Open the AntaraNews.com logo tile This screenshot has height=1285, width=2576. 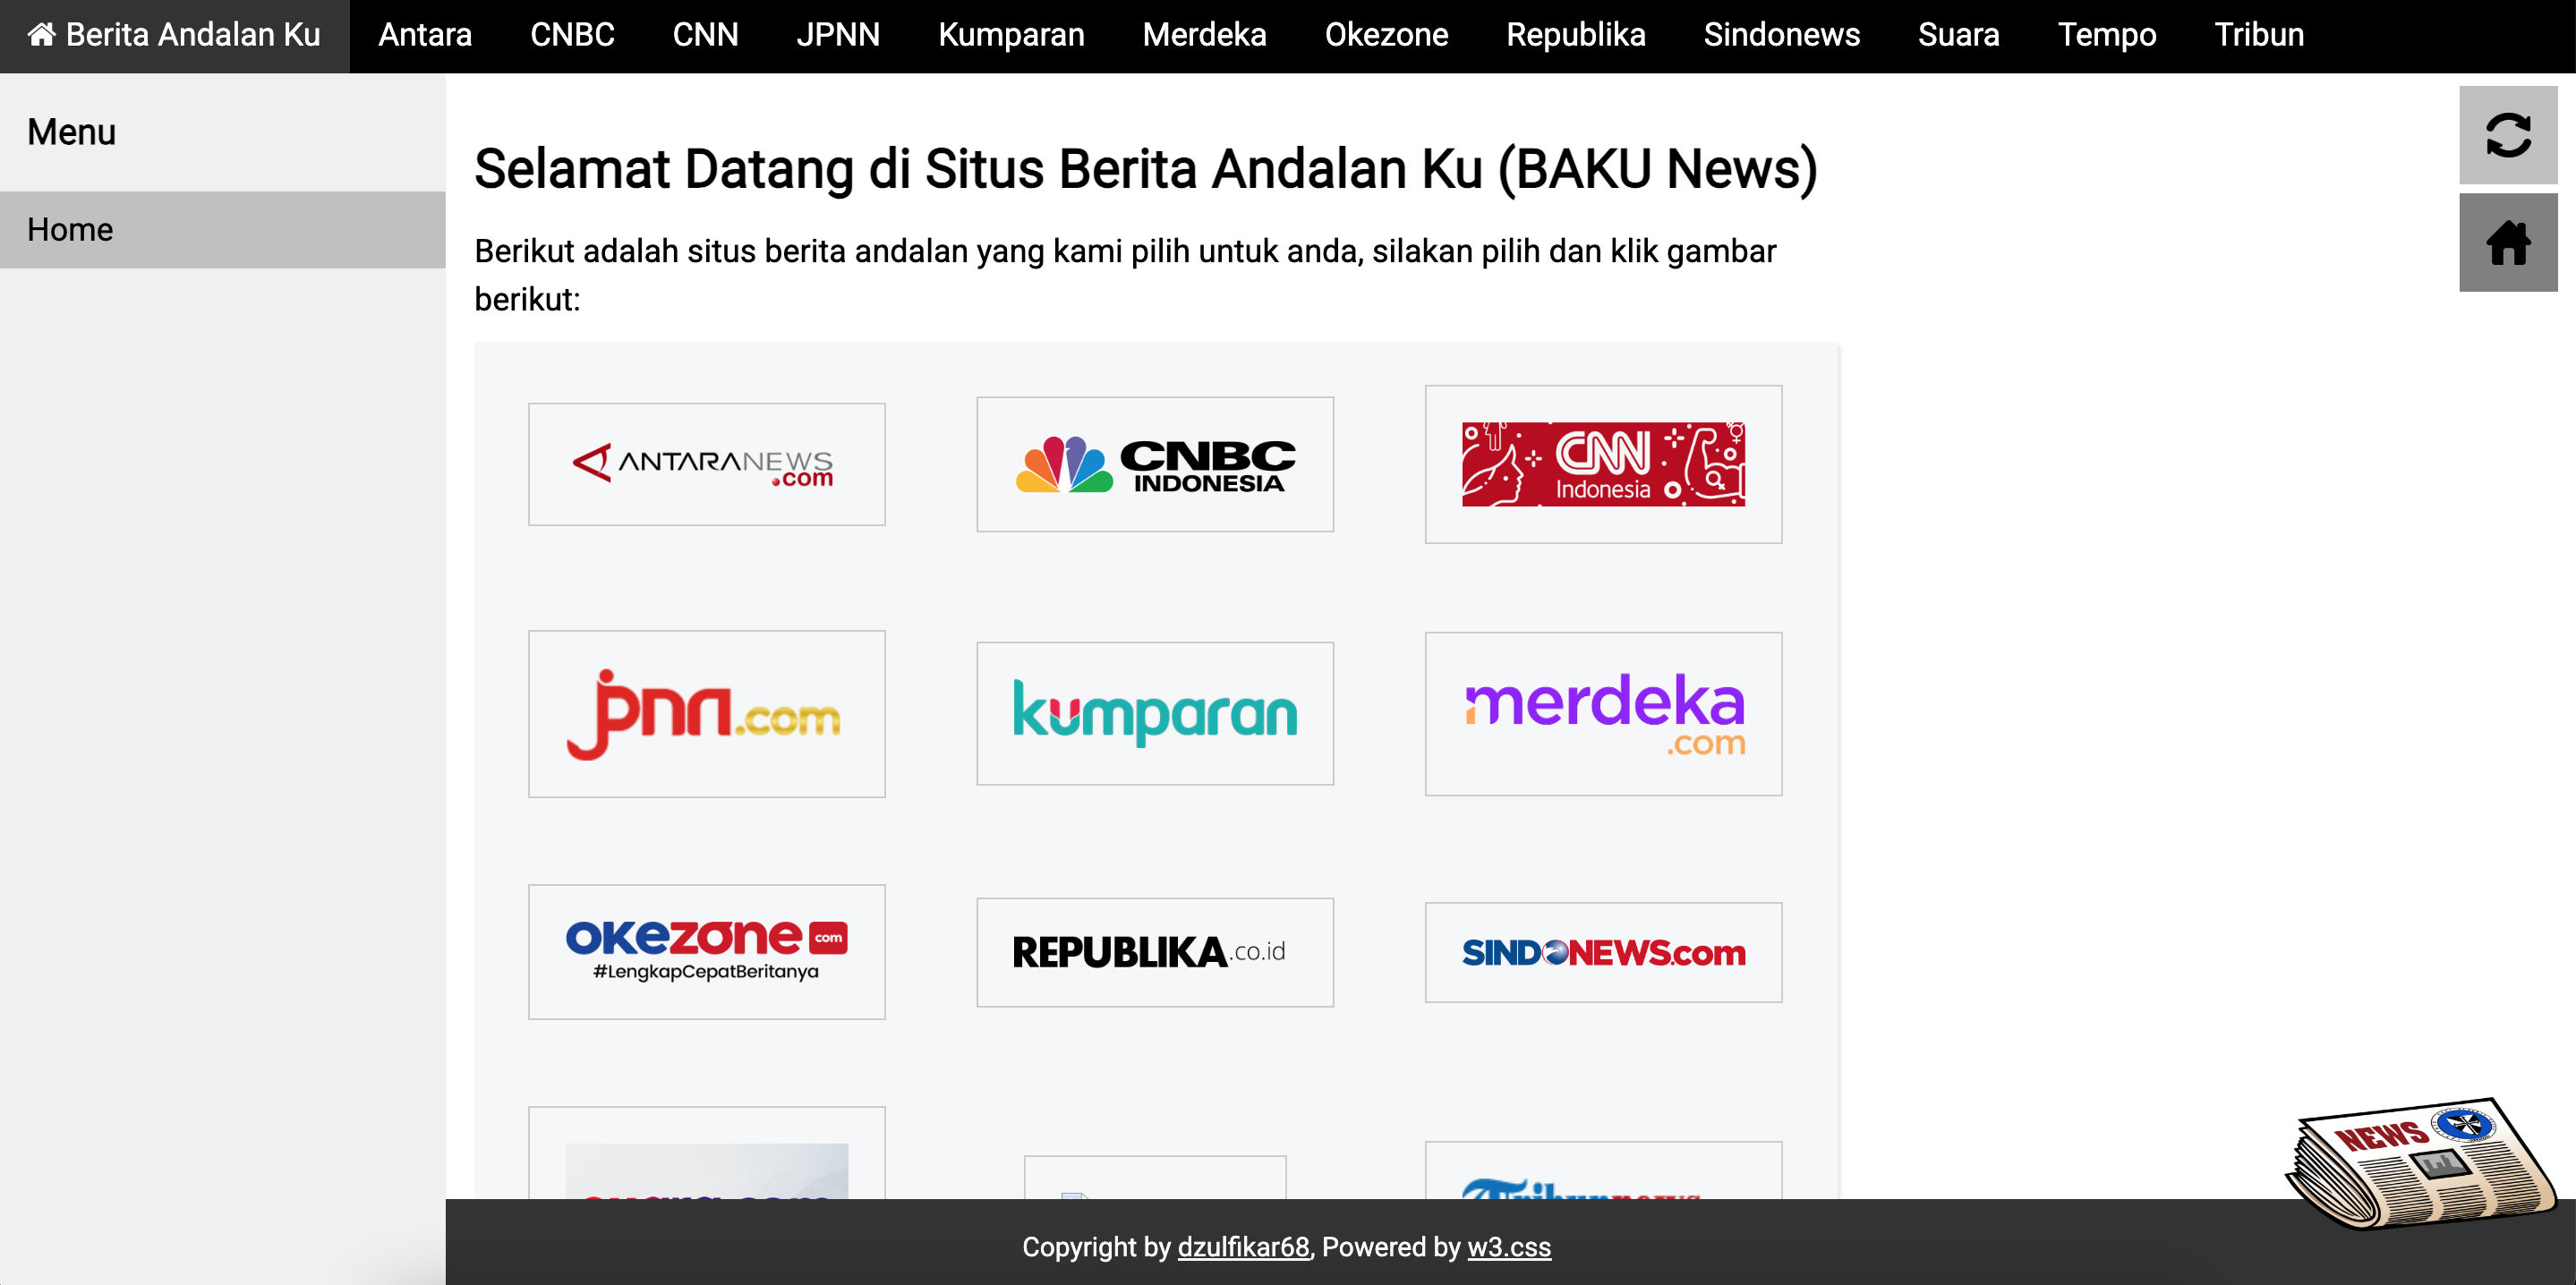706,464
